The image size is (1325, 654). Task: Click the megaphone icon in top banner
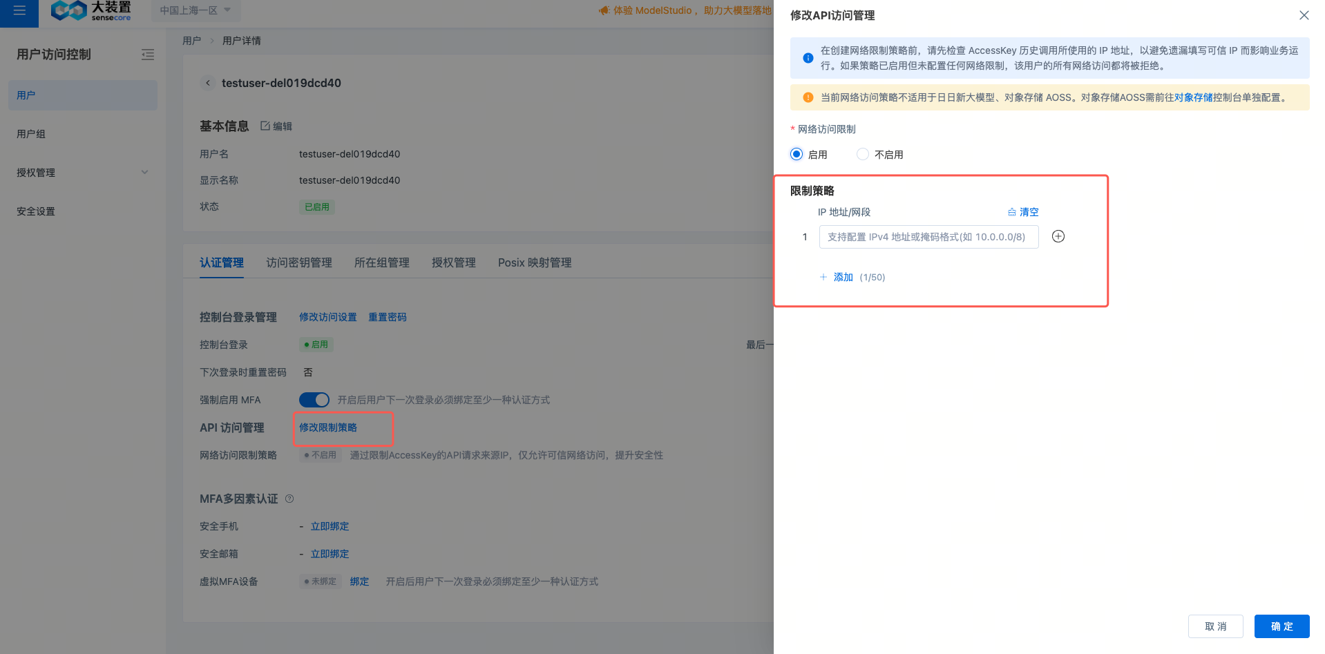point(604,10)
